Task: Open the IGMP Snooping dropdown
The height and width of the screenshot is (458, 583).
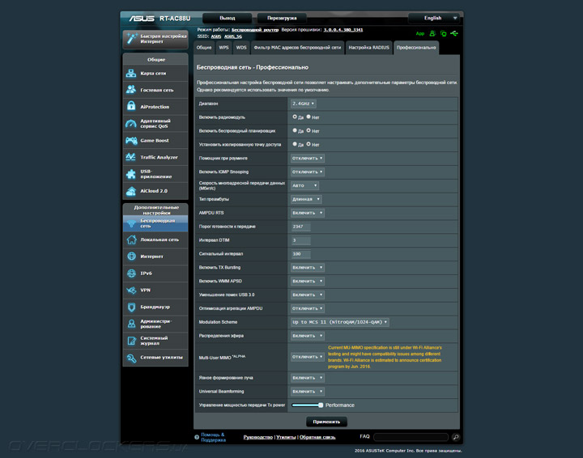Action: 308,172
